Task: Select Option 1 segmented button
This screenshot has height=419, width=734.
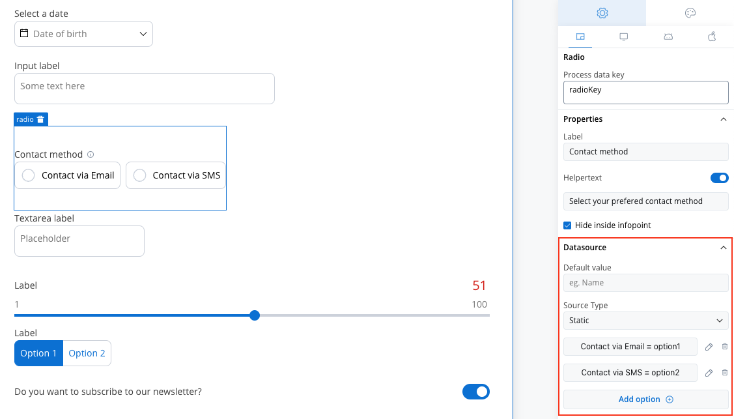Action: (x=39, y=353)
